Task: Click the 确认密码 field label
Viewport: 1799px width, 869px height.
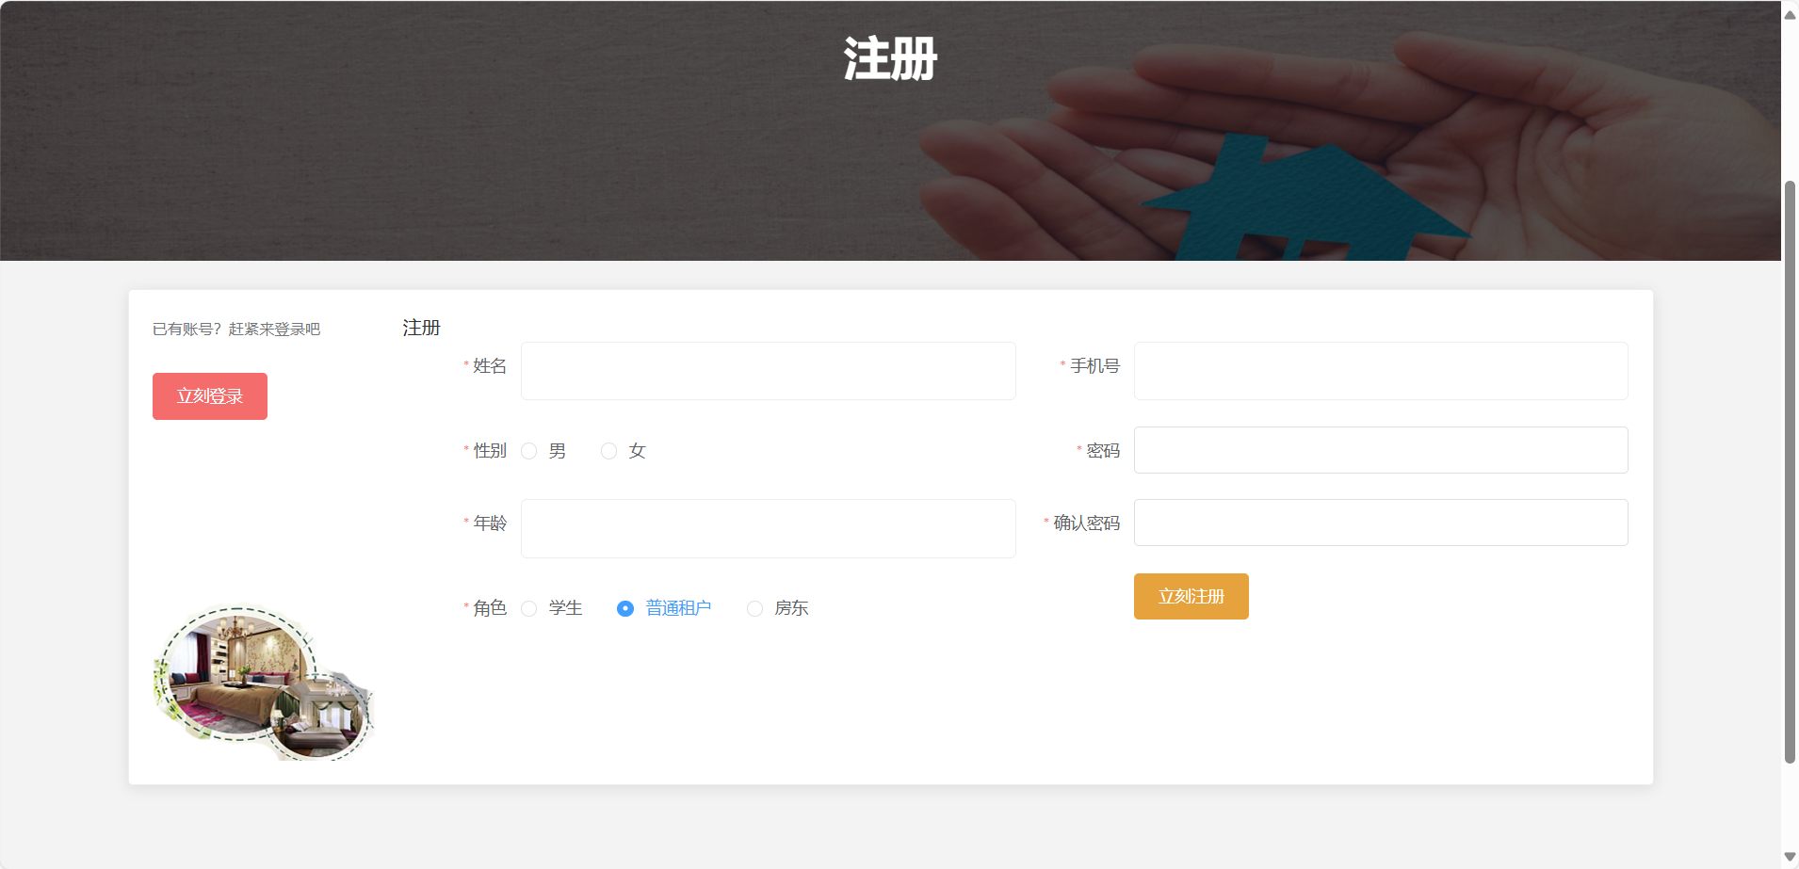Action: point(1086,523)
